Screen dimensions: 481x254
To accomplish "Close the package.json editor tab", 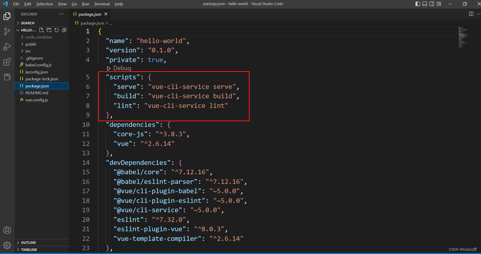I will click(x=106, y=14).
